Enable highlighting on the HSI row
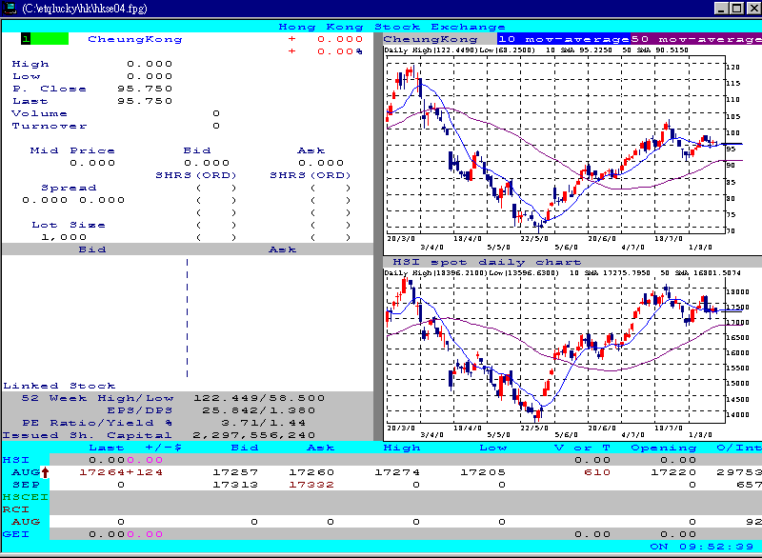 coord(14,459)
